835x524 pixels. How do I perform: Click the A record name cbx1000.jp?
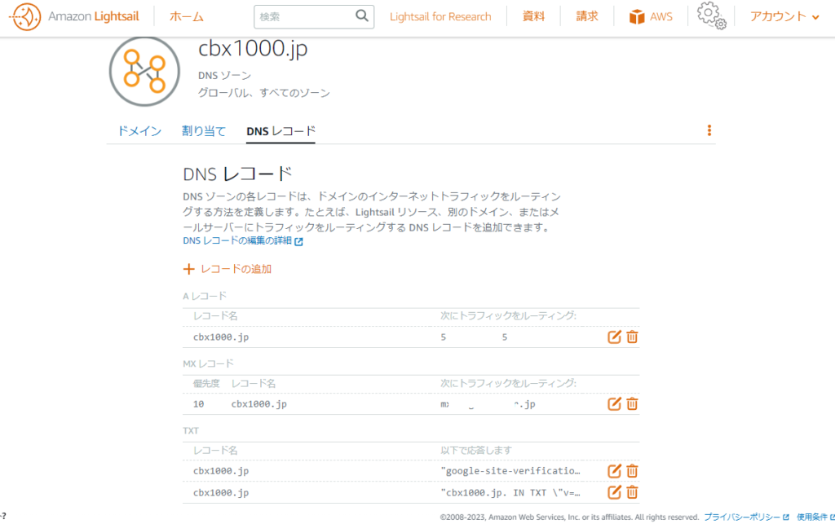[x=221, y=337]
